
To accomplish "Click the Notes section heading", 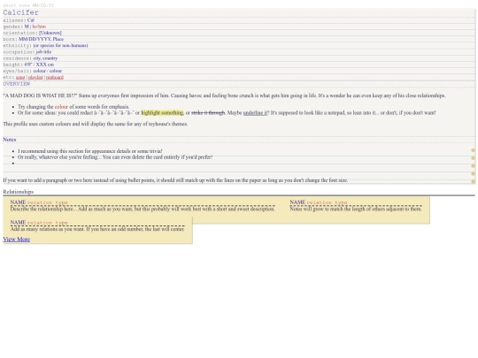I will coord(10,140).
